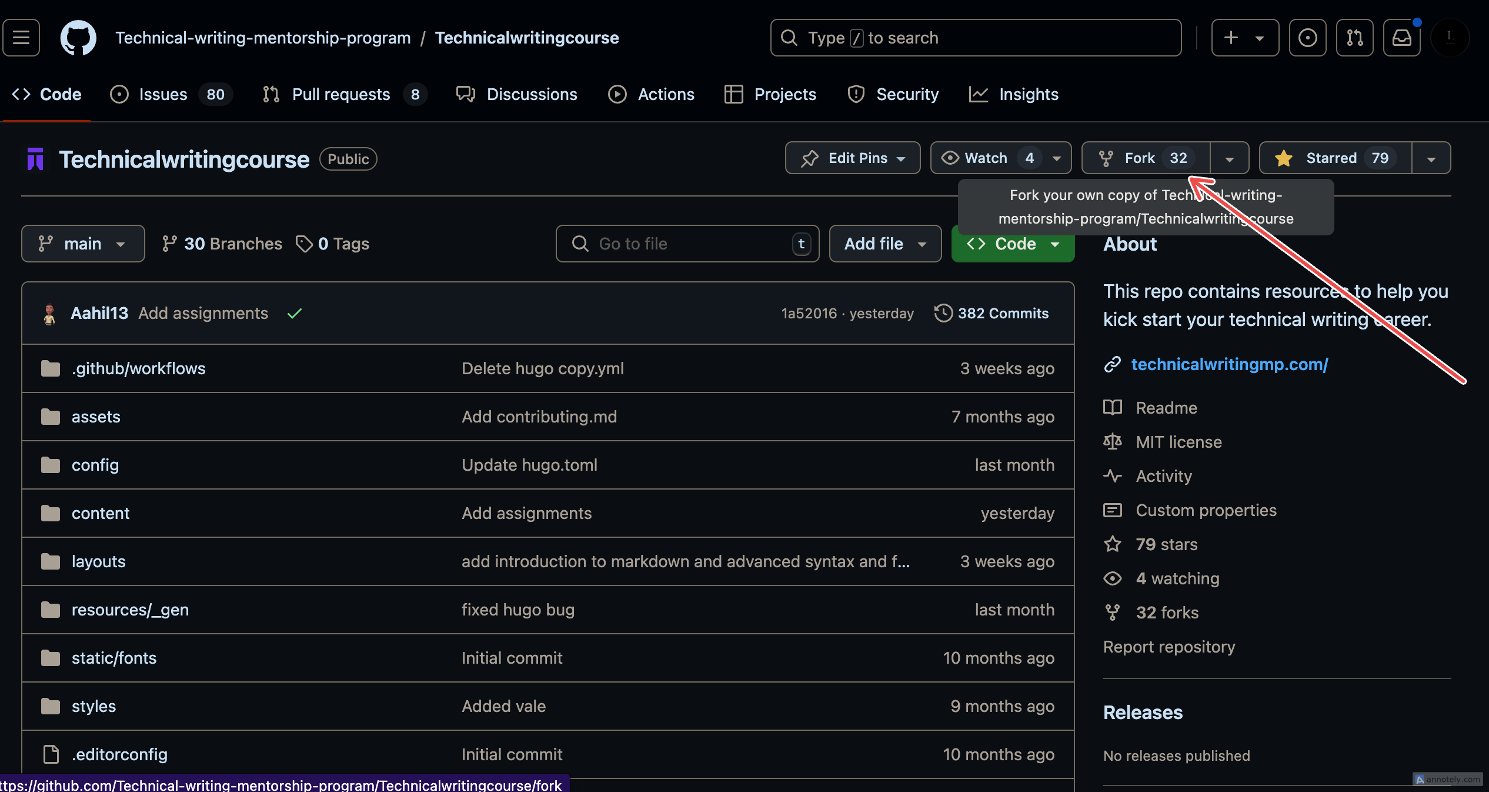The width and height of the screenshot is (1489, 792).
Task: Open the hamburger navigation menu
Action: (x=21, y=38)
